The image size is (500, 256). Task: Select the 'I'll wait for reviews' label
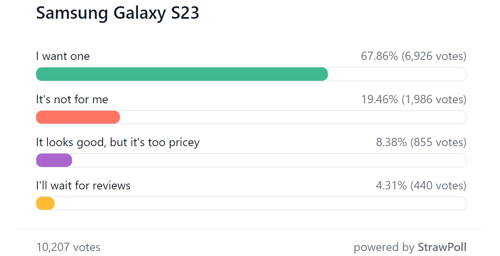pyautogui.click(x=83, y=186)
